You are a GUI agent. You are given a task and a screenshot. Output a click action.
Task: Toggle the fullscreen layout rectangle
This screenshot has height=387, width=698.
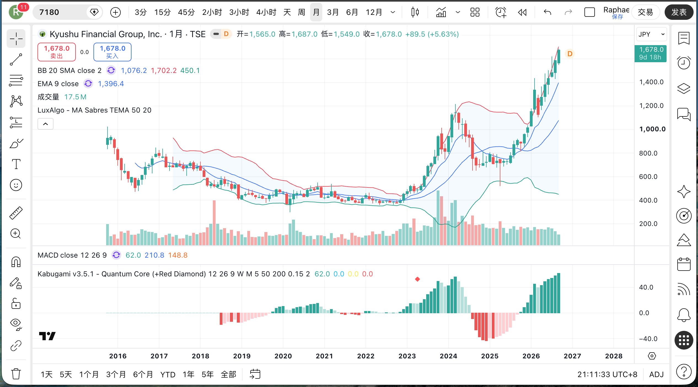point(590,12)
